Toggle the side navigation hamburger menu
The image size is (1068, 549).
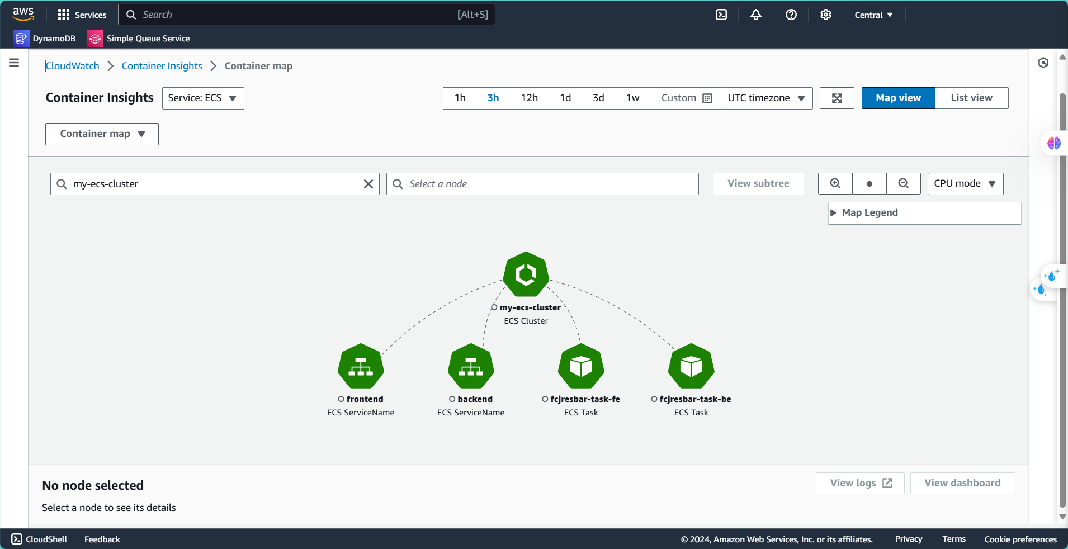click(x=14, y=63)
